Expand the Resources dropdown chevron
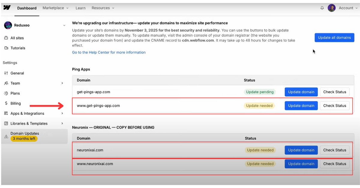Viewport: 360px width, 188px height. 113,8
